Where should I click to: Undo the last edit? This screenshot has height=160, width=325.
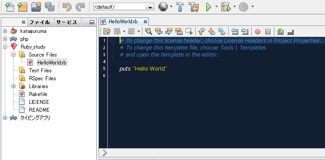[67, 7]
